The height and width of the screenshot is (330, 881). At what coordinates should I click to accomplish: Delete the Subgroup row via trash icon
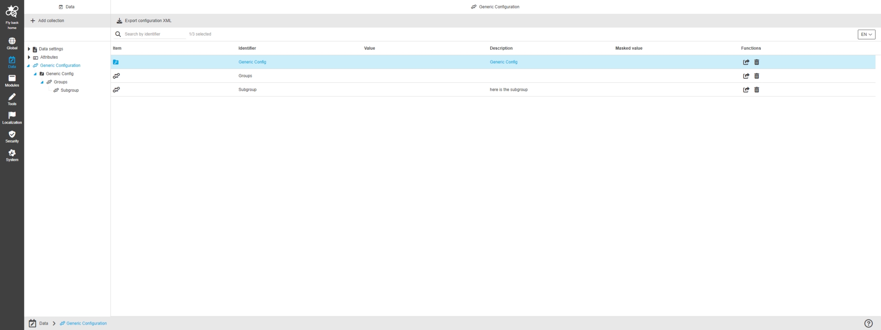point(757,89)
